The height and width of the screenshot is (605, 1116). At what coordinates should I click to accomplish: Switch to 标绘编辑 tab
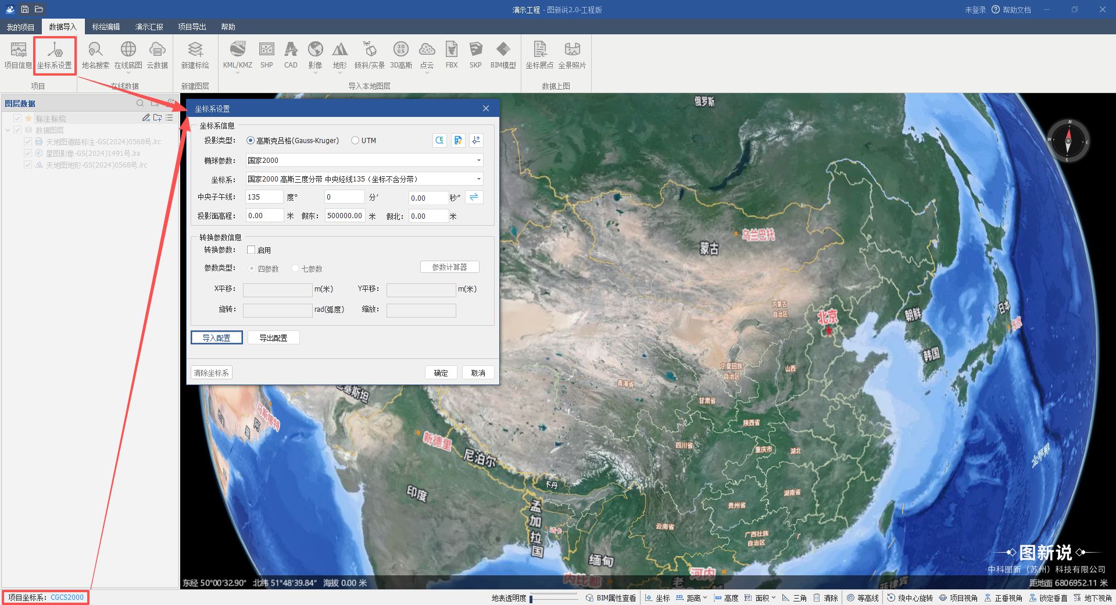coord(106,27)
